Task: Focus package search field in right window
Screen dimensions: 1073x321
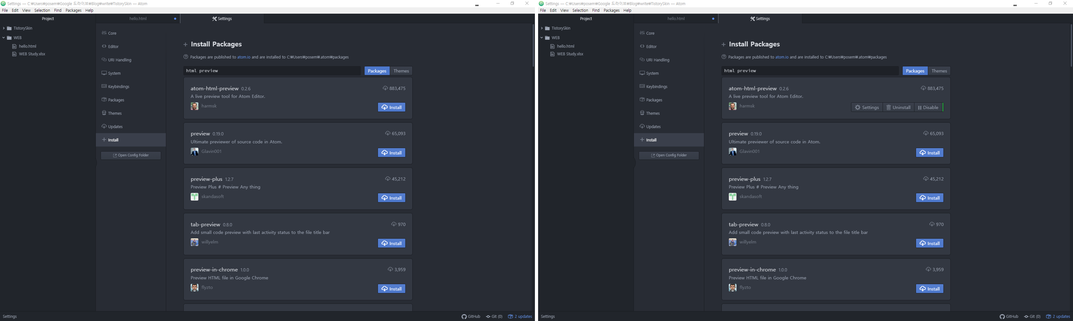Action: 810,71
